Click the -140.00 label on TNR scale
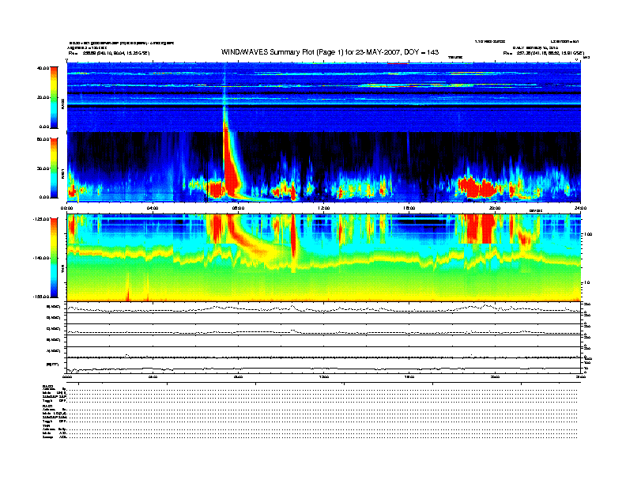This screenshot has height=484, width=626. pyautogui.click(x=41, y=258)
